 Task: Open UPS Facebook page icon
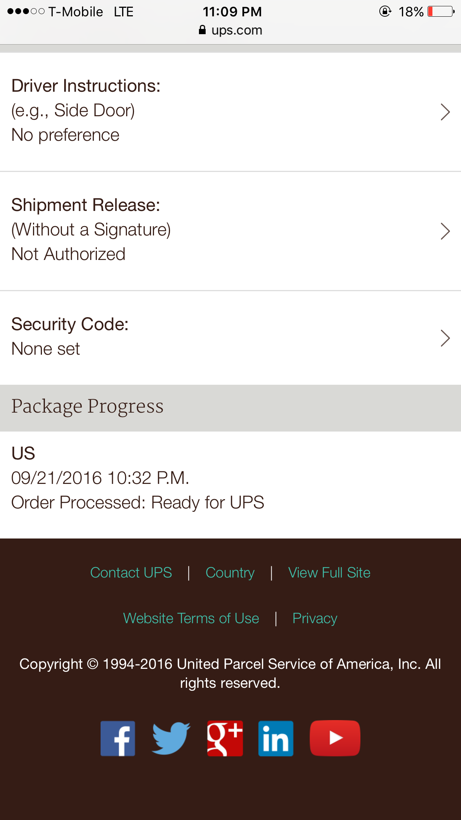(118, 738)
